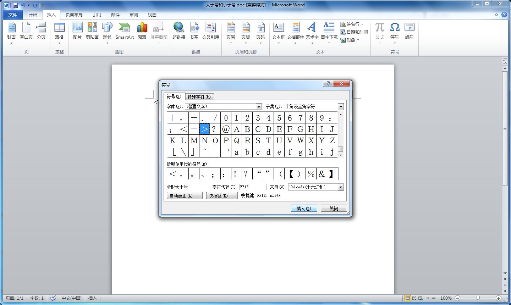Image resolution: width=511 pixels, height=305 pixels.
Task: Insert a 图表 chart from ribbon
Action: tap(142, 30)
